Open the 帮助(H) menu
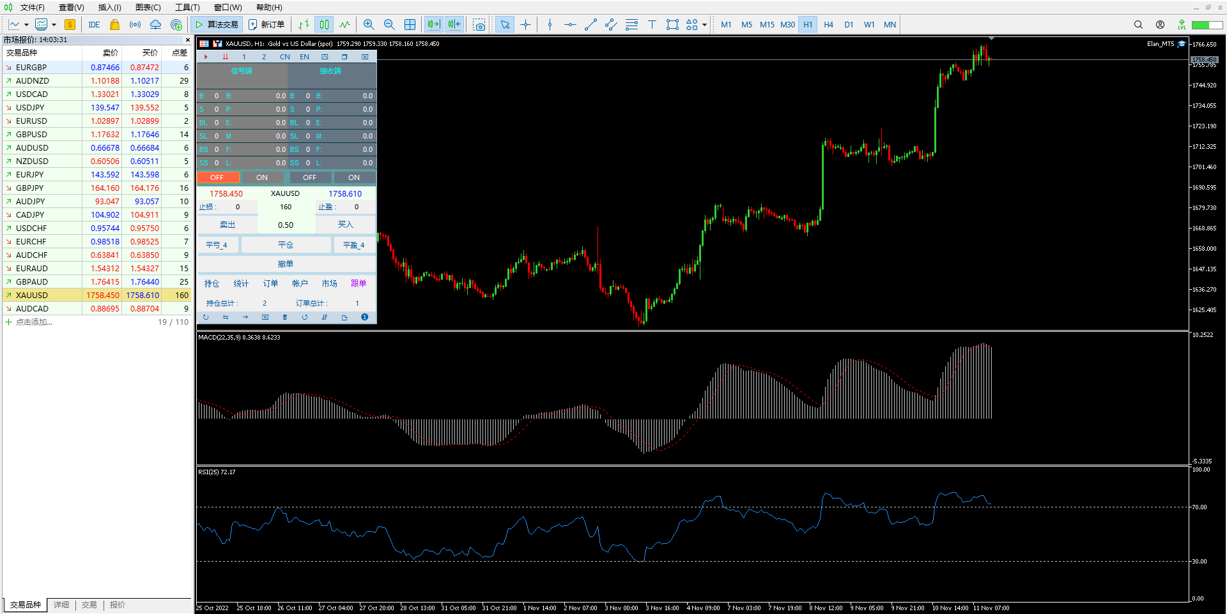The width and height of the screenshot is (1227, 614). coord(269,8)
